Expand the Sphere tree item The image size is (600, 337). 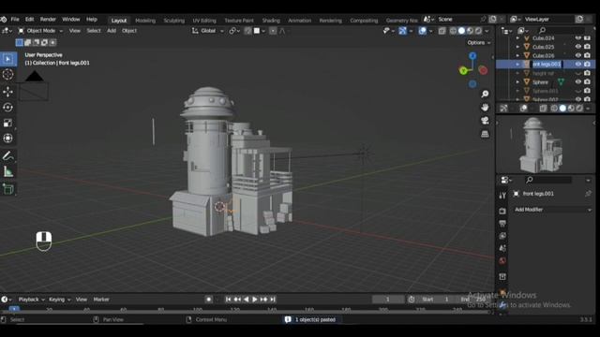pyautogui.click(x=517, y=81)
